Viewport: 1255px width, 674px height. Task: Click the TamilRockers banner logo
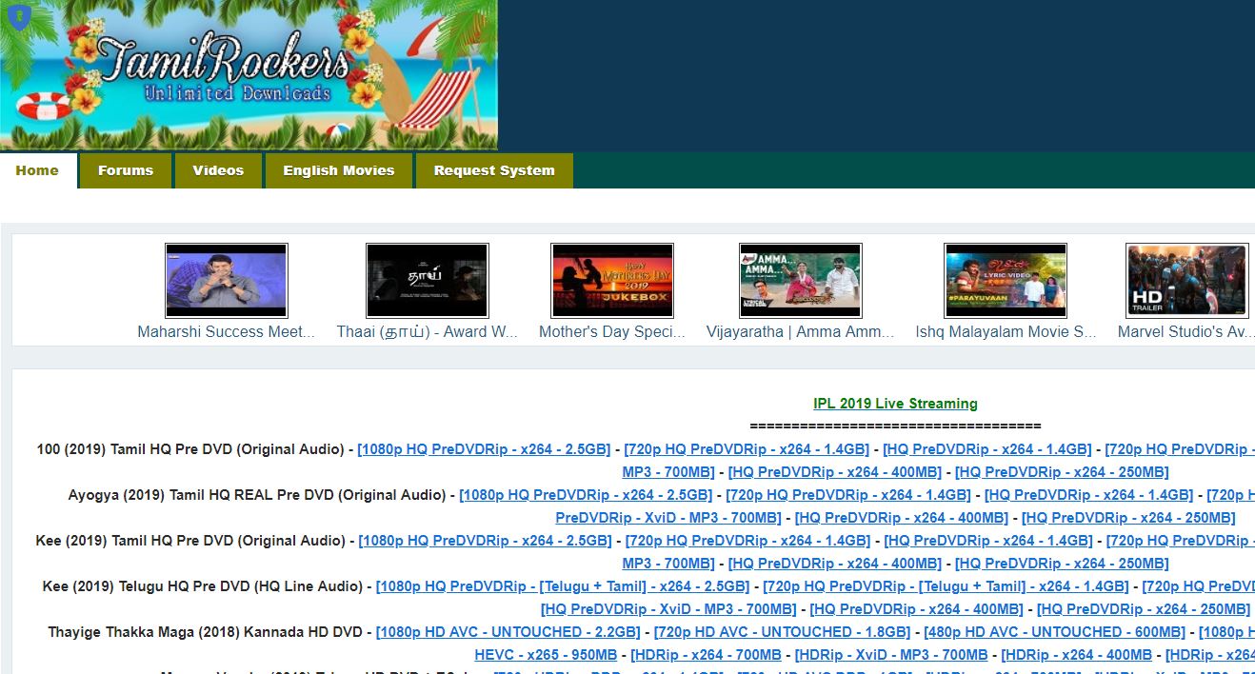pyautogui.click(x=248, y=74)
